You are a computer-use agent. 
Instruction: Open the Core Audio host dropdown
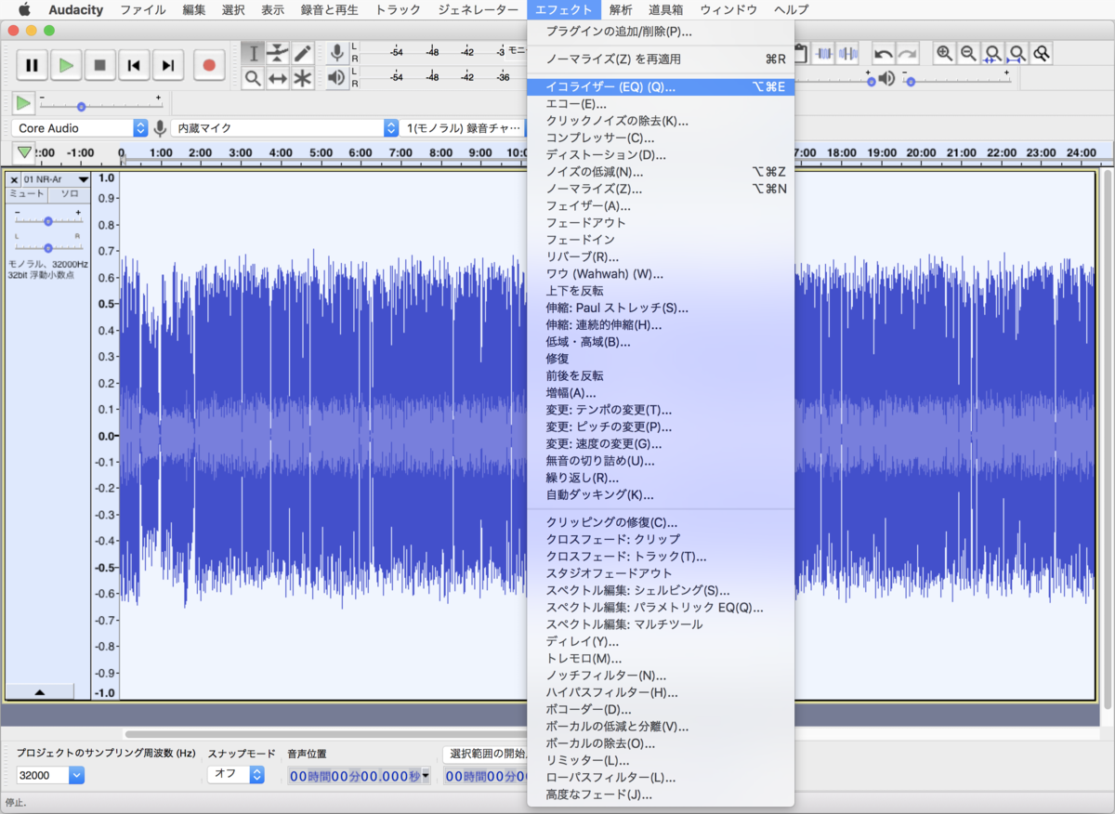pos(81,128)
